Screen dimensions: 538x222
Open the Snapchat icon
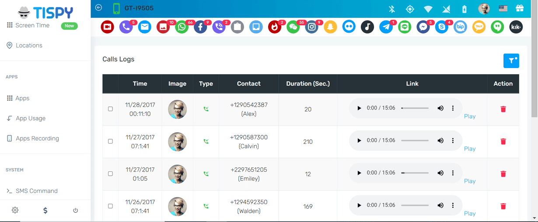pos(331,27)
